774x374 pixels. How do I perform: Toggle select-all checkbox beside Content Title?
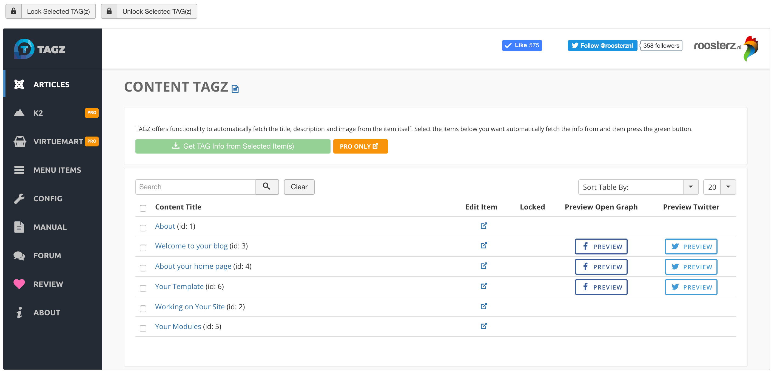(143, 208)
